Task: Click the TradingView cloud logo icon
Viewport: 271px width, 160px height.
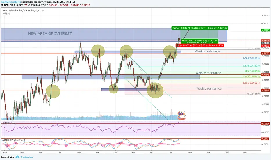Action: pyautogui.click(x=17, y=157)
